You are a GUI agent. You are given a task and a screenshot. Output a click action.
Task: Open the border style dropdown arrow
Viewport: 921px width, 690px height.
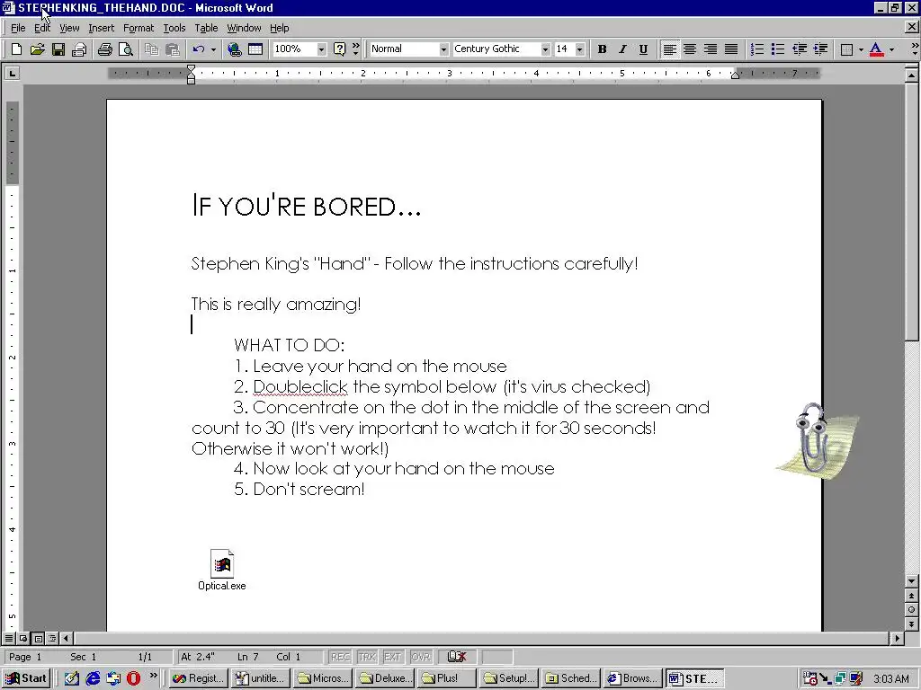[x=861, y=49]
